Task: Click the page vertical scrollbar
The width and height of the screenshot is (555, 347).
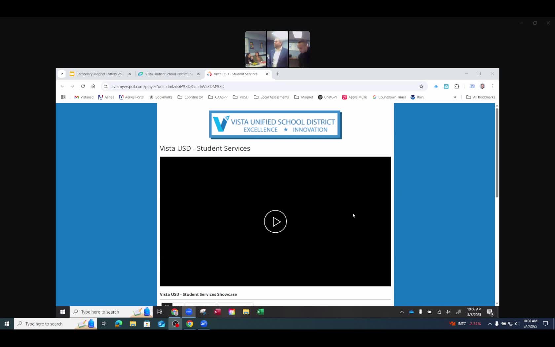Action: [497, 153]
